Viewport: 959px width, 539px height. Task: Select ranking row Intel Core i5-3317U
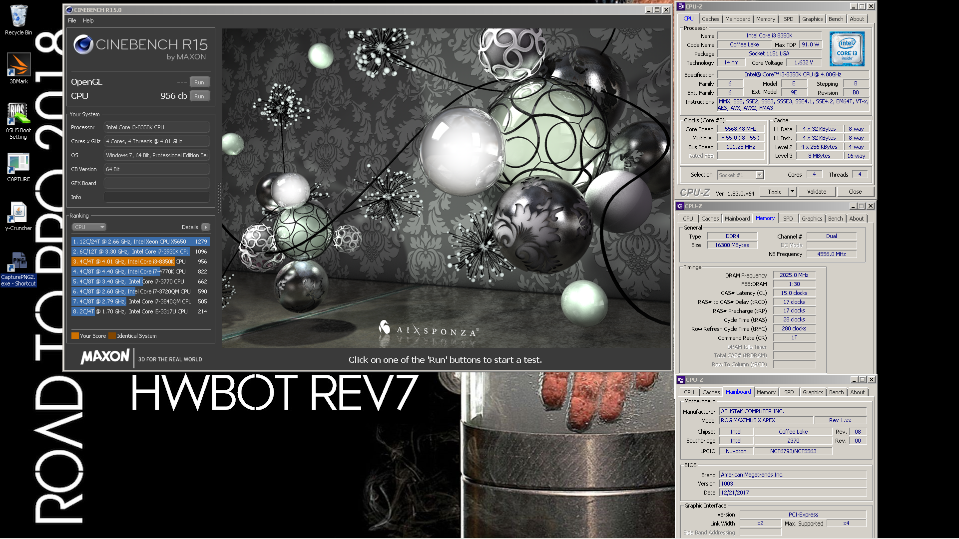140,311
